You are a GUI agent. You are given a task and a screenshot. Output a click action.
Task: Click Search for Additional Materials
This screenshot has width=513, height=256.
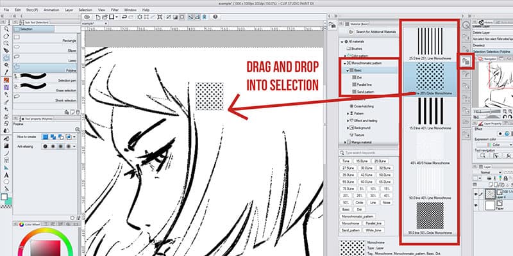pos(372,32)
